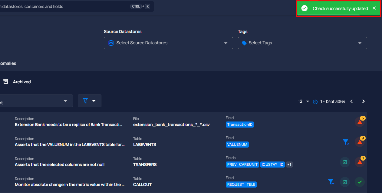The image size is (382, 193).
Task: Click the +1 more fields badge
Action: (x=289, y=165)
